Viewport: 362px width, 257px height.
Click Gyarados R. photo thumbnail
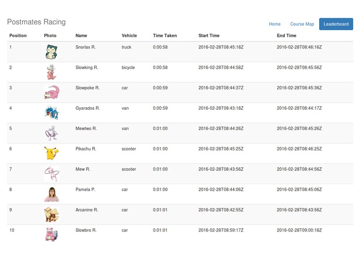(x=52, y=113)
